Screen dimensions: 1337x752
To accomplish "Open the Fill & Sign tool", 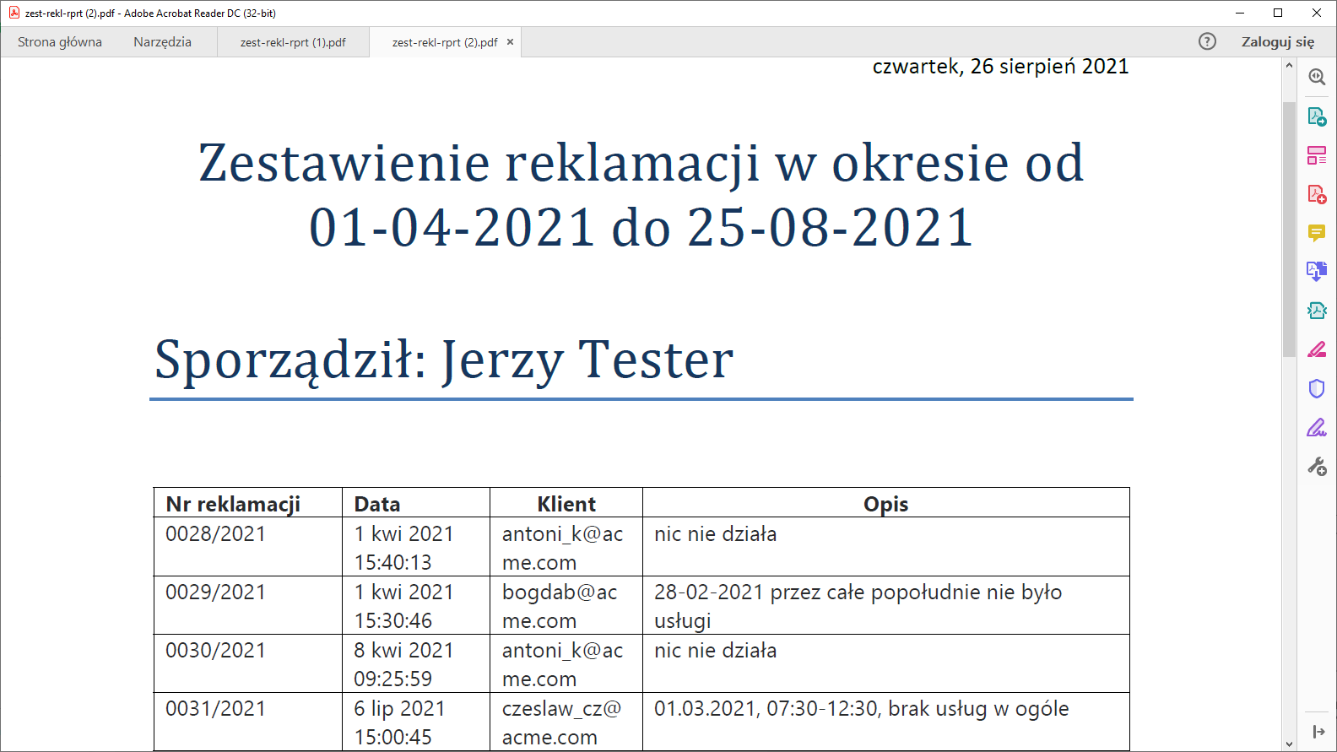I will click(1317, 427).
